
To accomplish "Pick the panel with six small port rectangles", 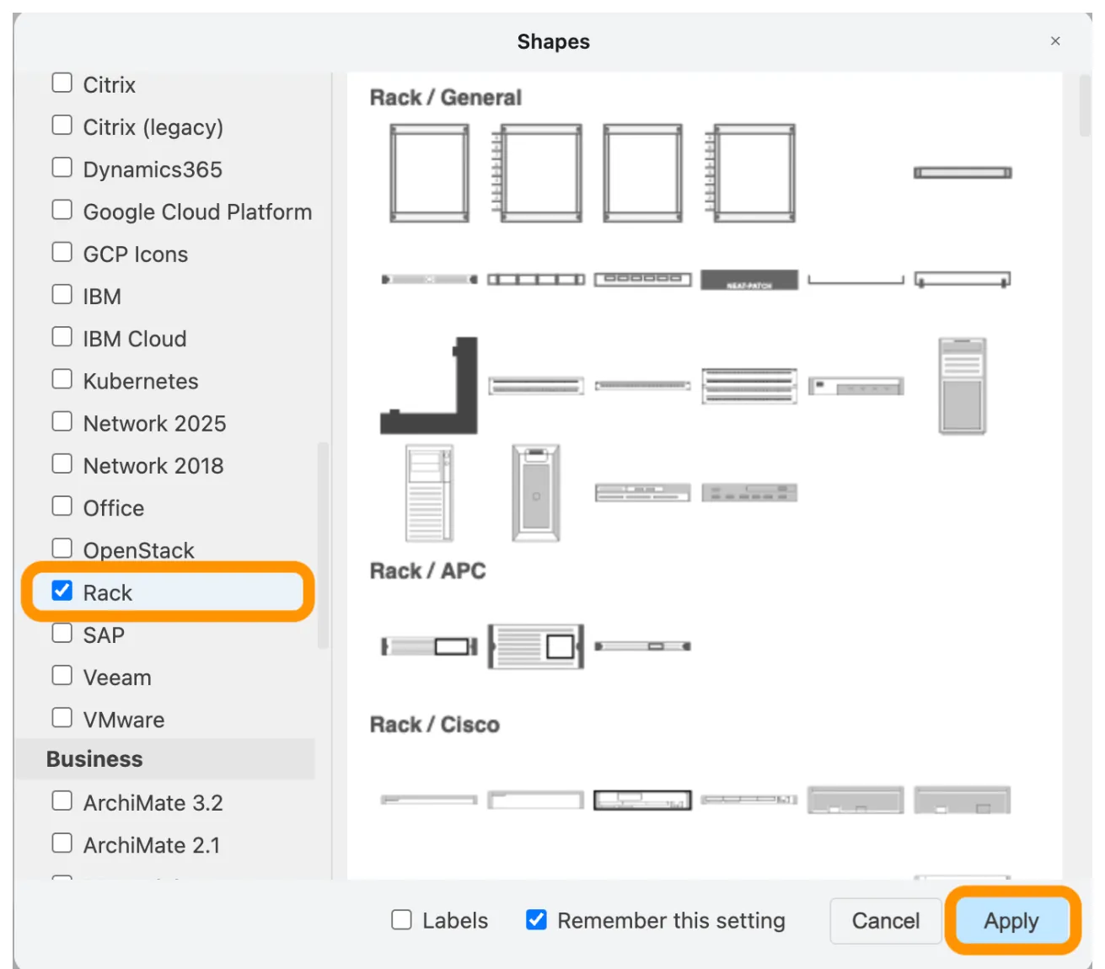I will point(642,279).
